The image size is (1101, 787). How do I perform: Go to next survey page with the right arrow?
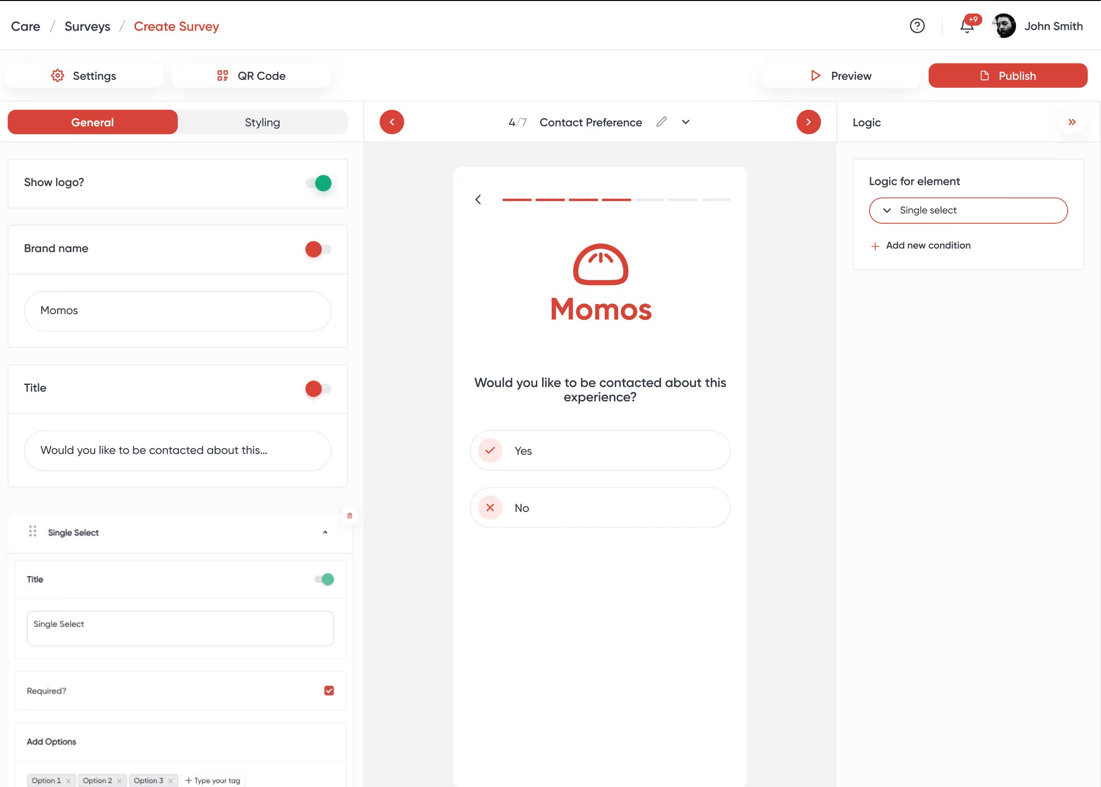(808, 122)
